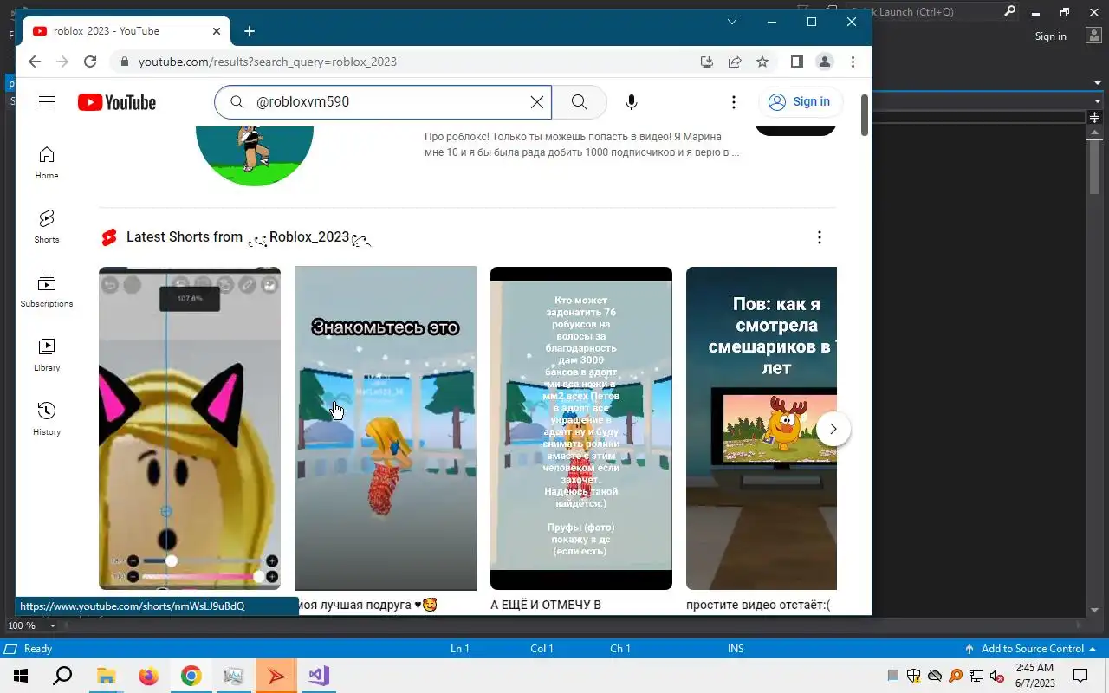1109x693 pixels.
Task: Open the YouTube guide hamburger menu
Action: (47, 102)
